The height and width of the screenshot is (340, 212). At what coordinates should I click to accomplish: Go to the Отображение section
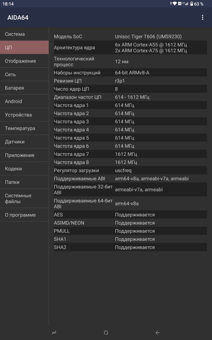(24, 61)
